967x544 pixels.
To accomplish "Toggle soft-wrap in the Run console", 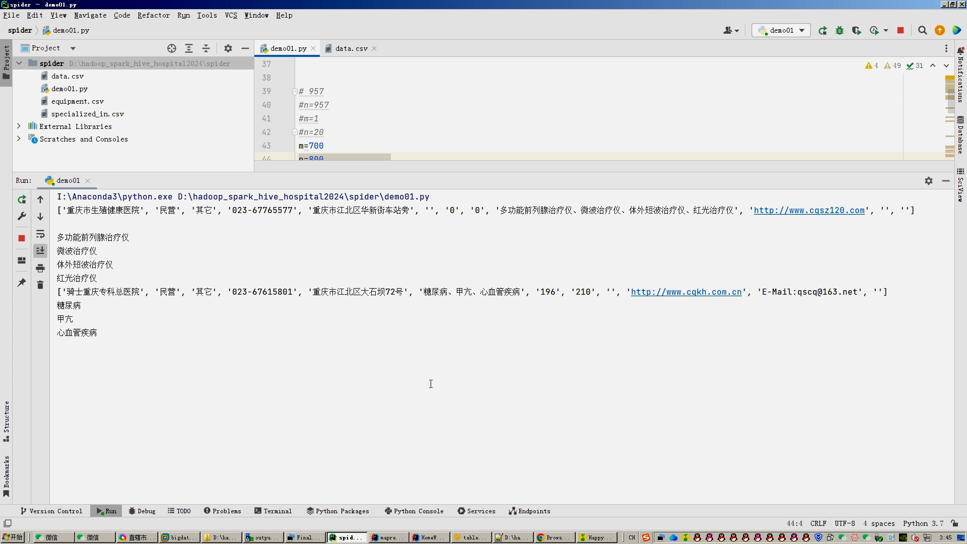I will 40,234.
